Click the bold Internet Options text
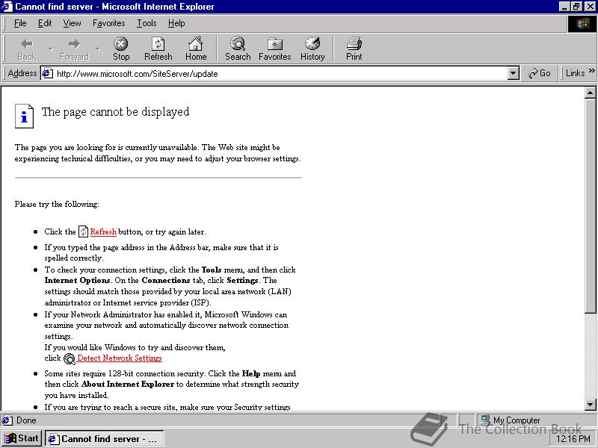The image size is (598, 448). [x=78, y=281]
